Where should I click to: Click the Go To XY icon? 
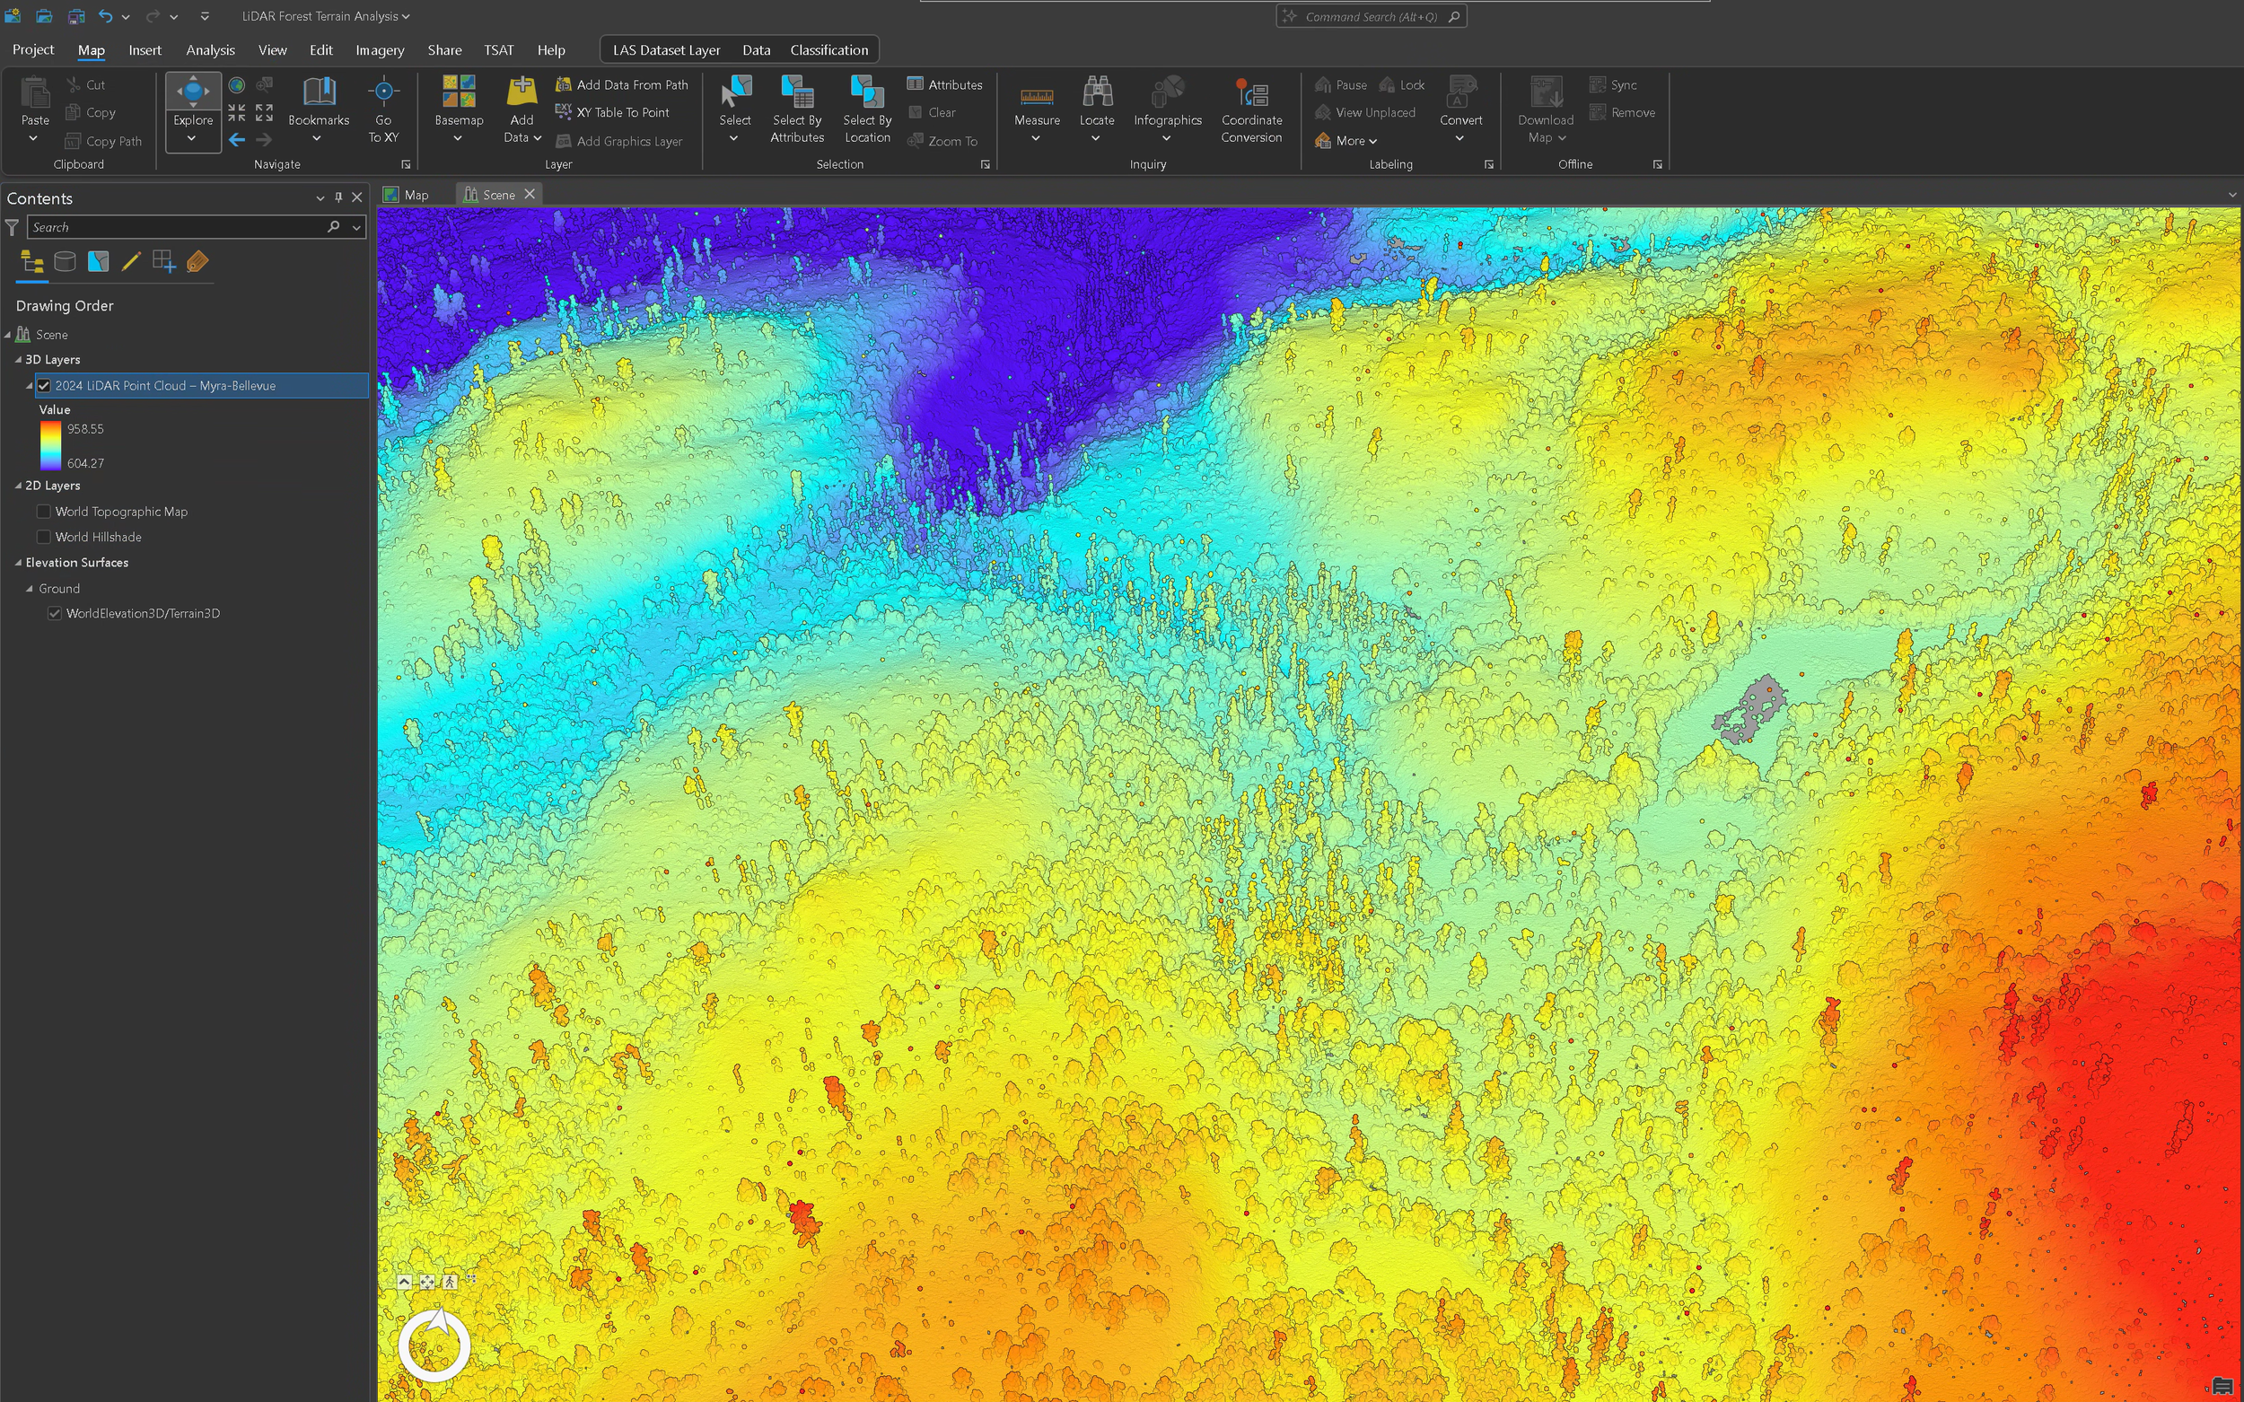click(x=384, y=91)
